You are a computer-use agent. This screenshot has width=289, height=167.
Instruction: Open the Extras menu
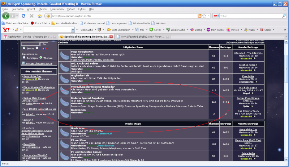coord(82,9)
